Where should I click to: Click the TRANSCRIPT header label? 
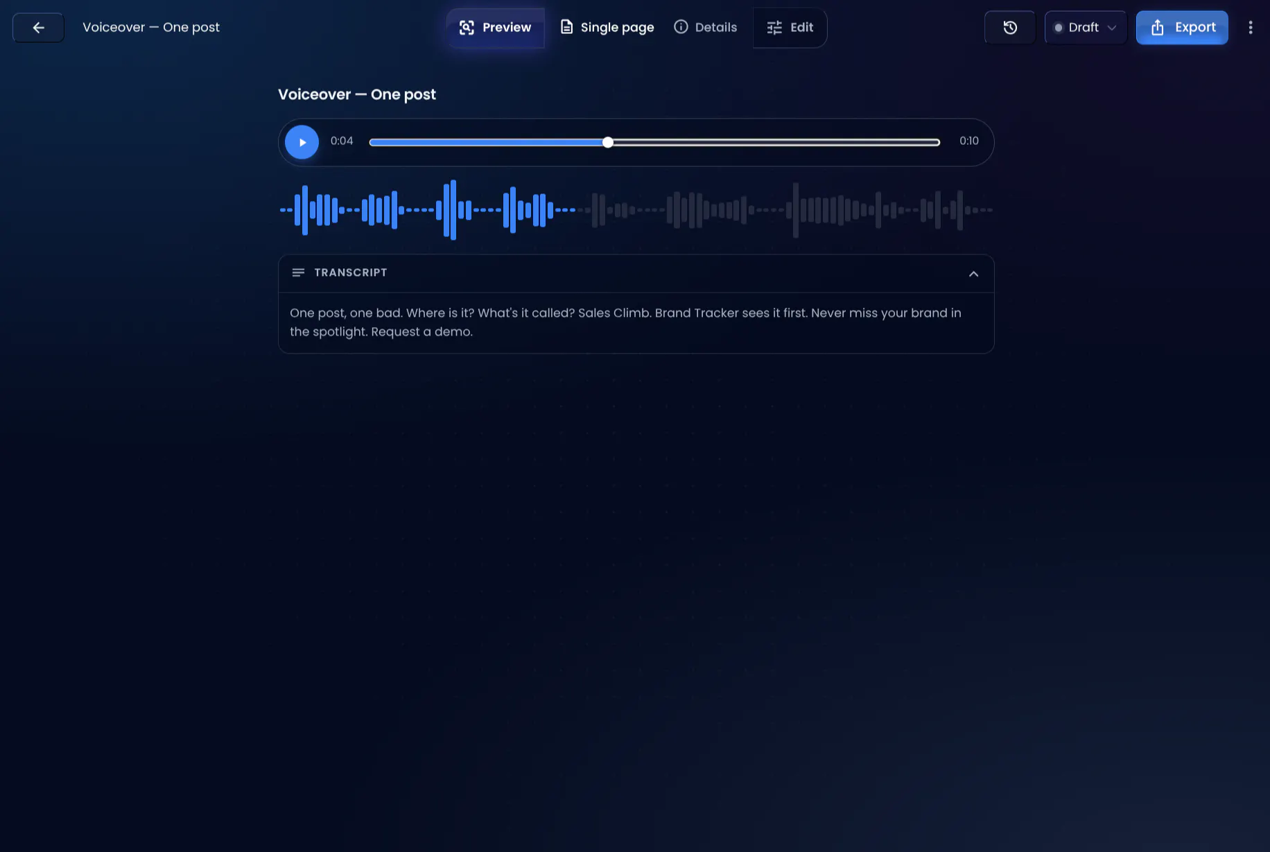pos(351,273)
